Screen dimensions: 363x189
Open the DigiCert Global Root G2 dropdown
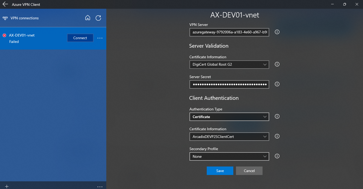[x=229, y=65]
